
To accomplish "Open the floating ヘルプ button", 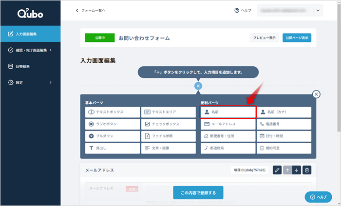I will tap(319, 197).
